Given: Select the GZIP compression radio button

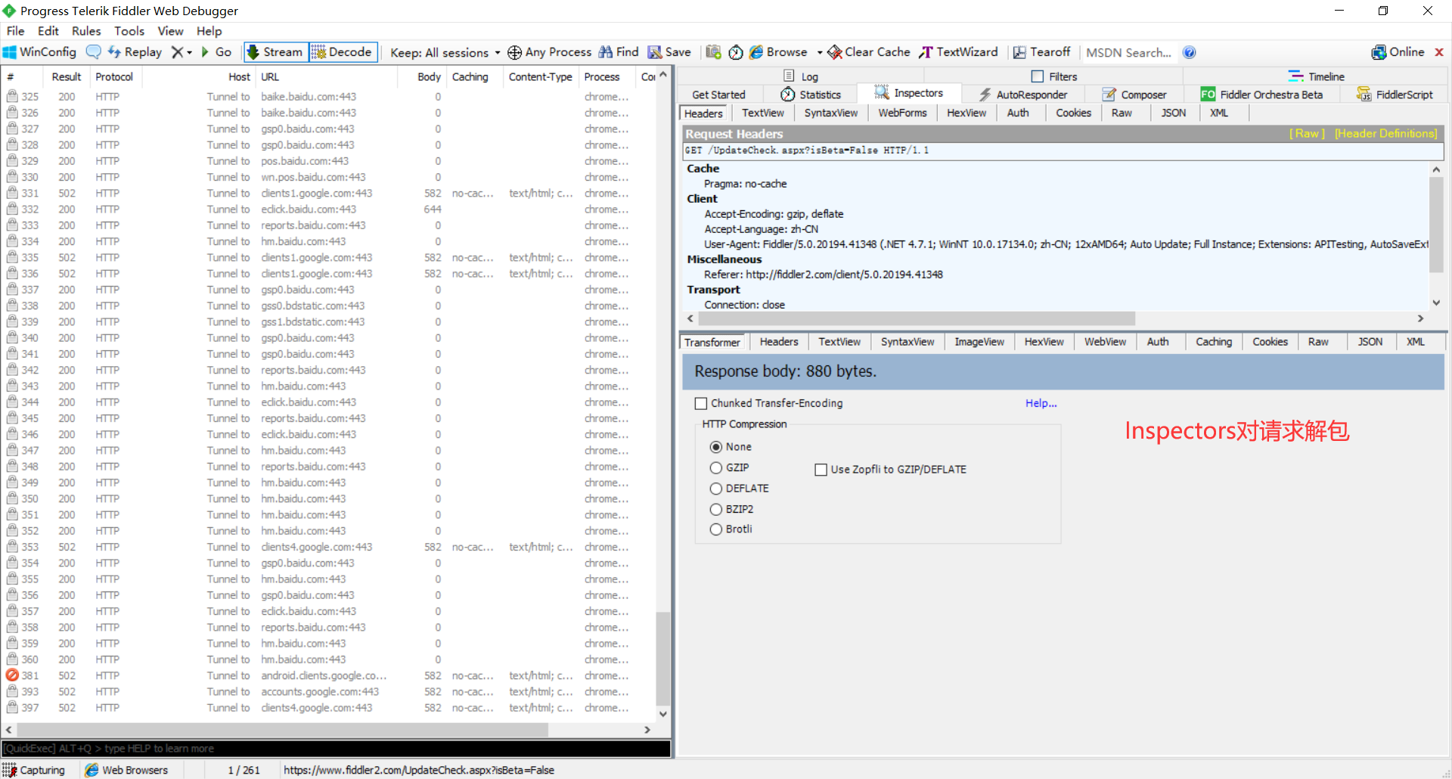Looking at the screenshot, I should [716, 468].
